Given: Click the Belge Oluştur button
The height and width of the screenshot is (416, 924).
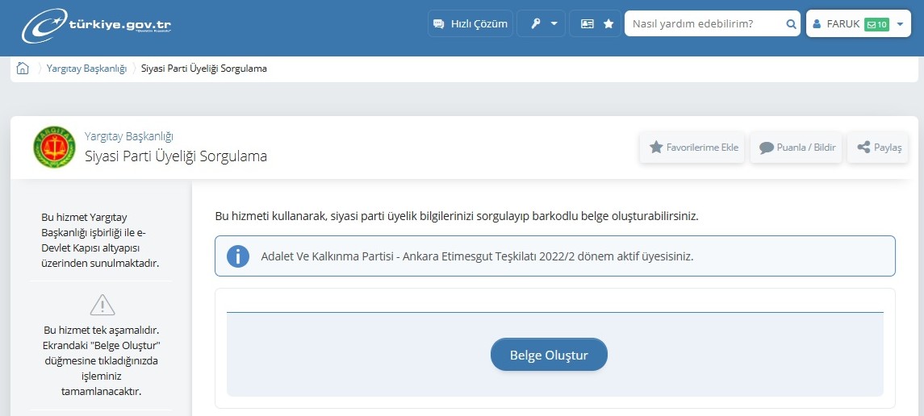Looking at the screenshot, I should pyautogui.click(x=549, y=354).
